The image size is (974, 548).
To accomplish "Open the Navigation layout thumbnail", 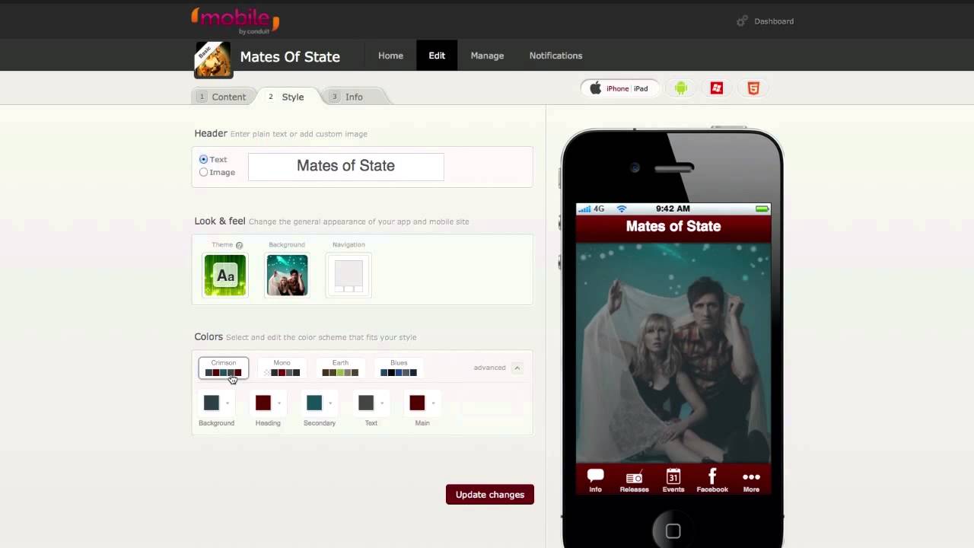I will 349,275.
